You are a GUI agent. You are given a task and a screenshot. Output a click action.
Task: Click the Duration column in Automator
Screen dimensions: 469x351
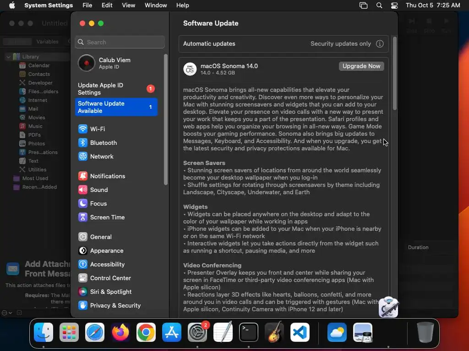[418, 247]
